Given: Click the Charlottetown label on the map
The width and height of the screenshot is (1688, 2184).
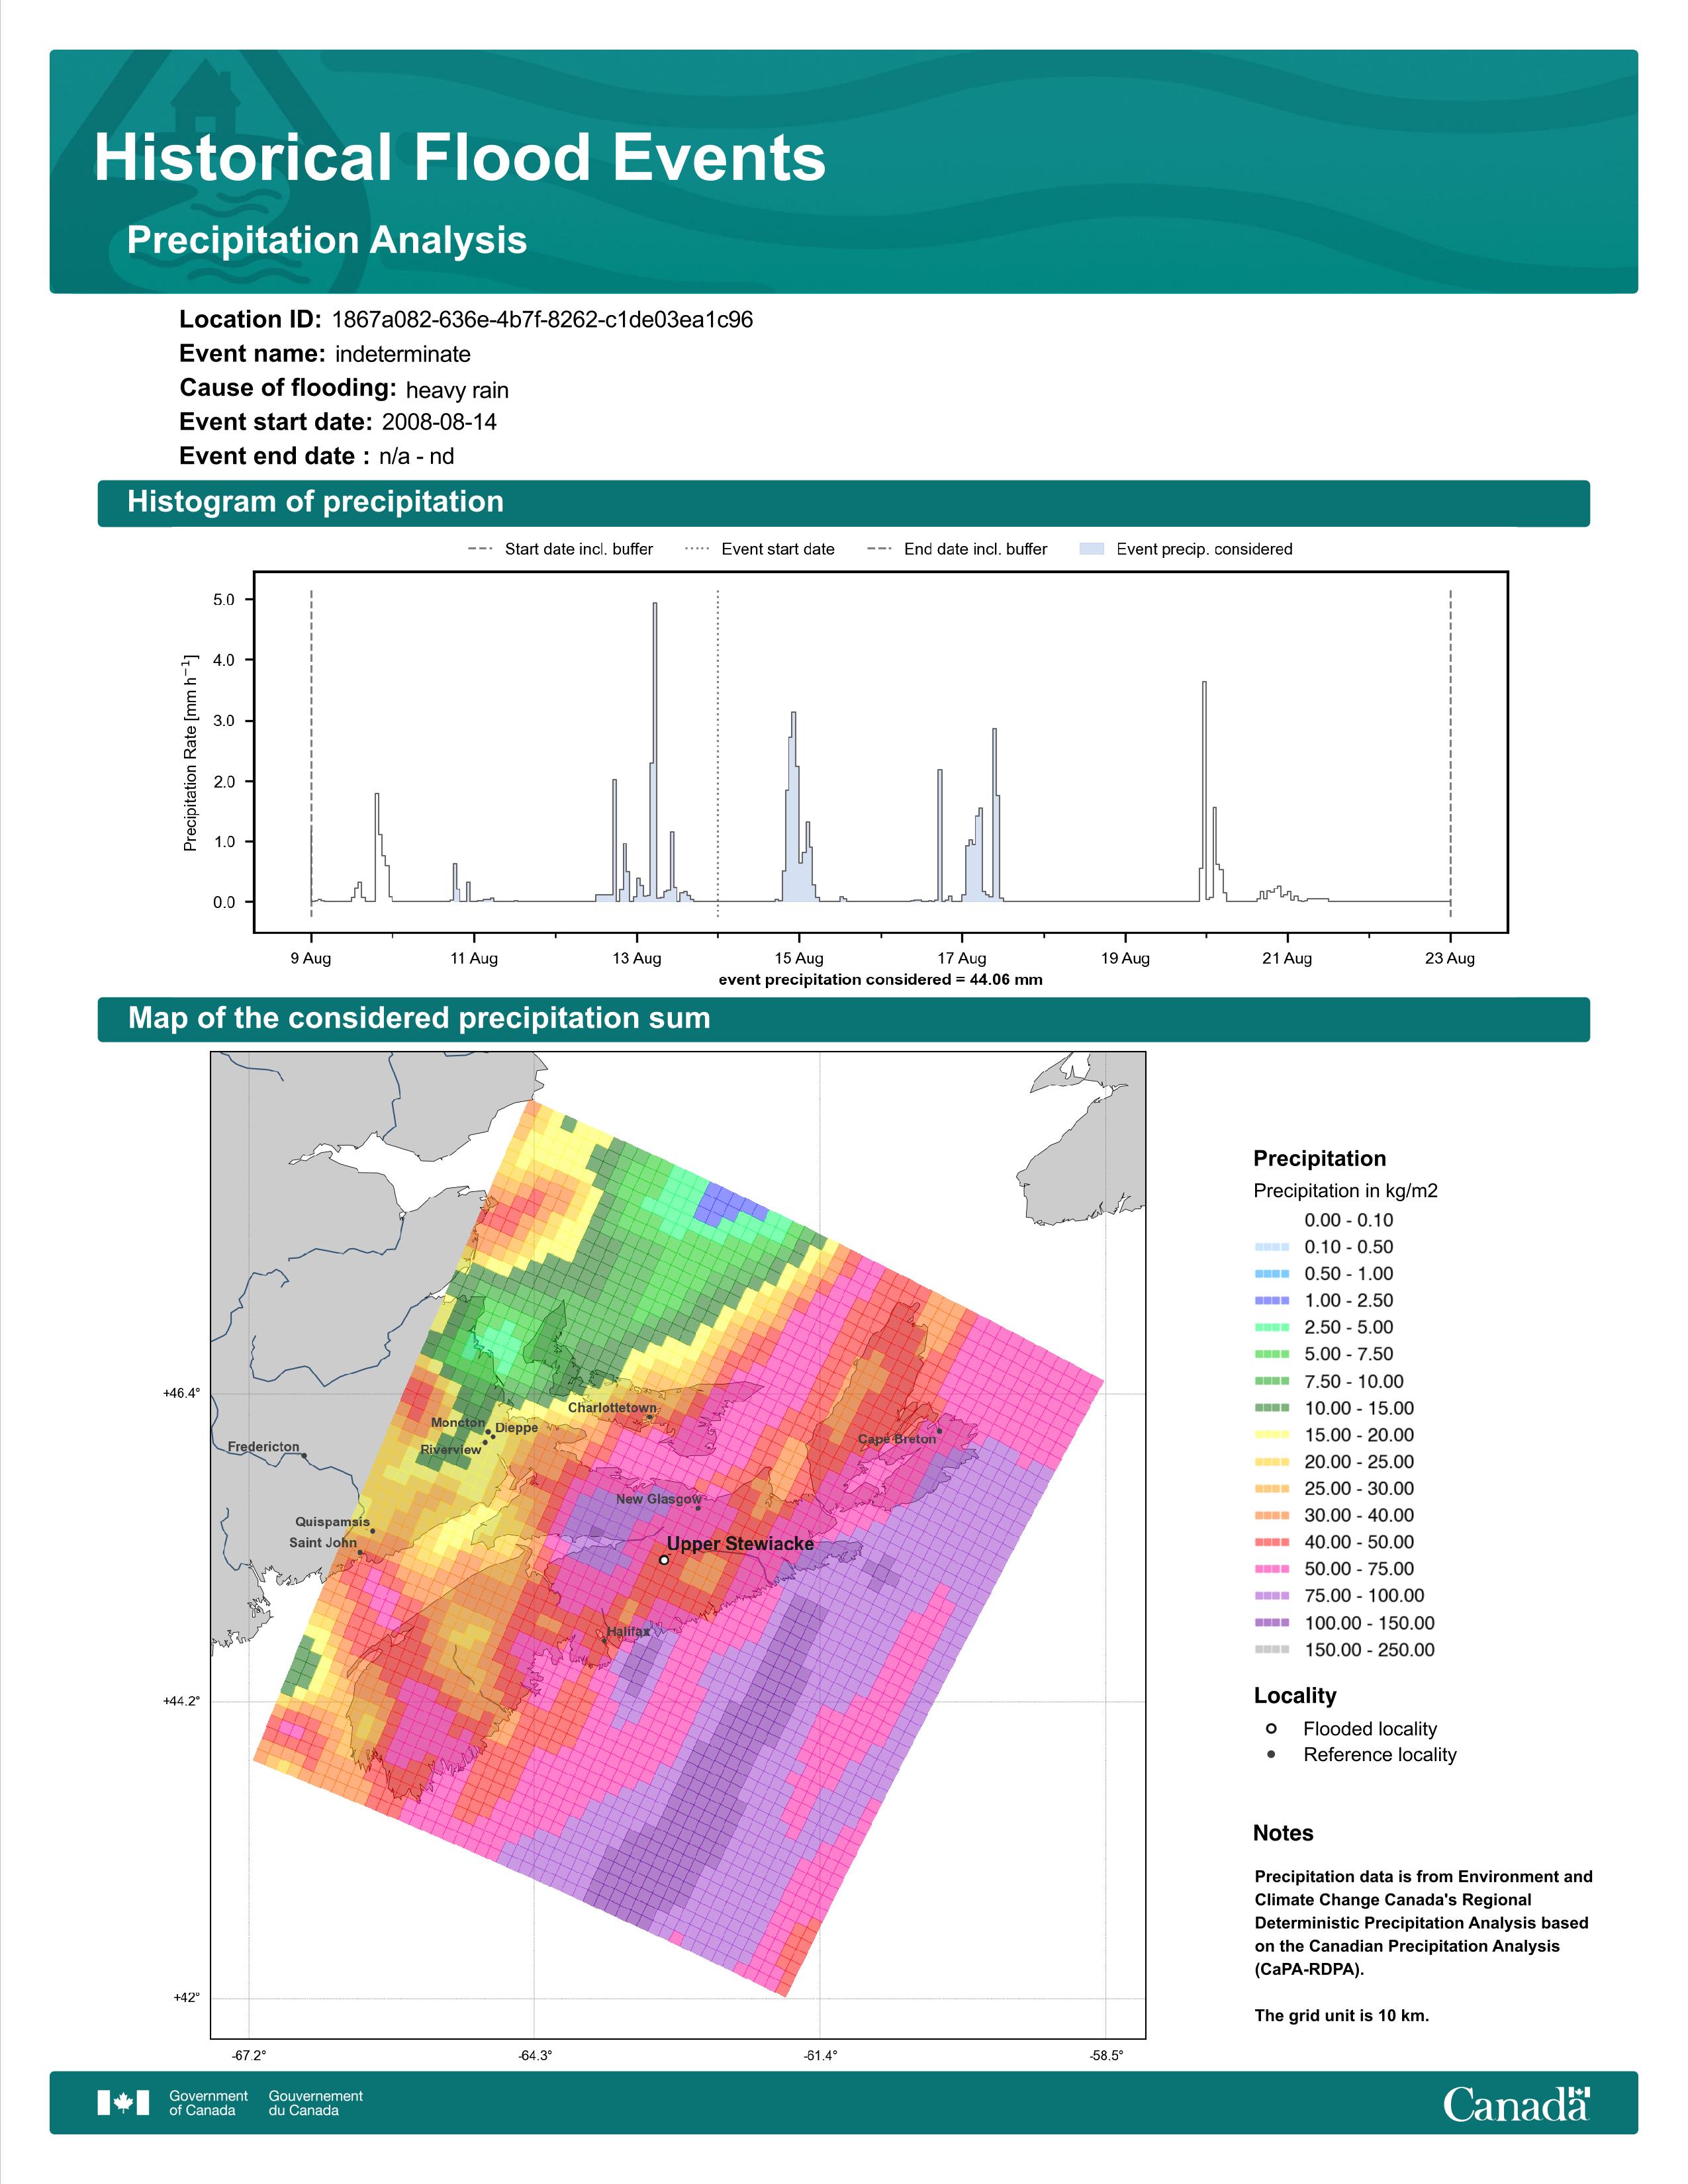Looking at the screenshot, I should click(612, 1408).
